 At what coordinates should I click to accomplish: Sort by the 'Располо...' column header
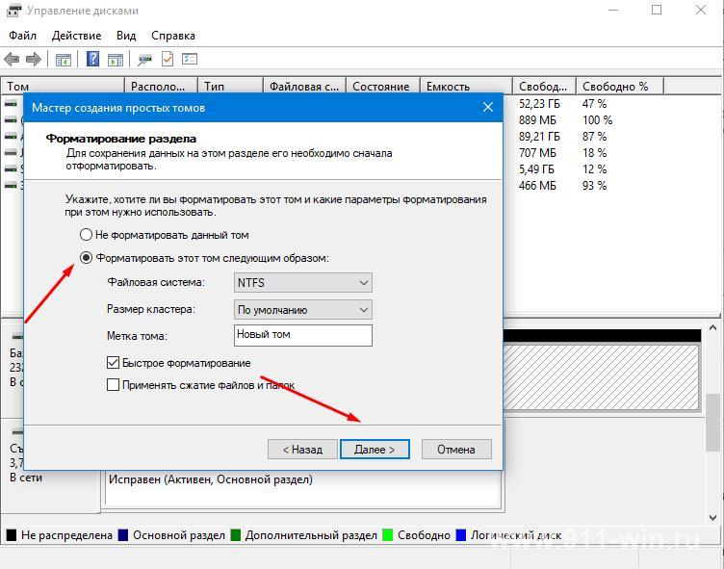[x=161, y=87]
